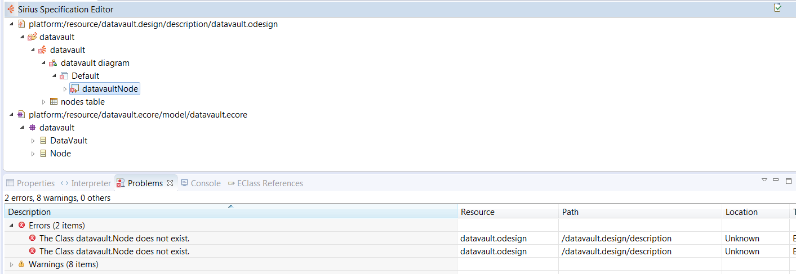The image size is (796, 274).
Task: Click the Node EClass icon
Action: [x=43, y=154]
